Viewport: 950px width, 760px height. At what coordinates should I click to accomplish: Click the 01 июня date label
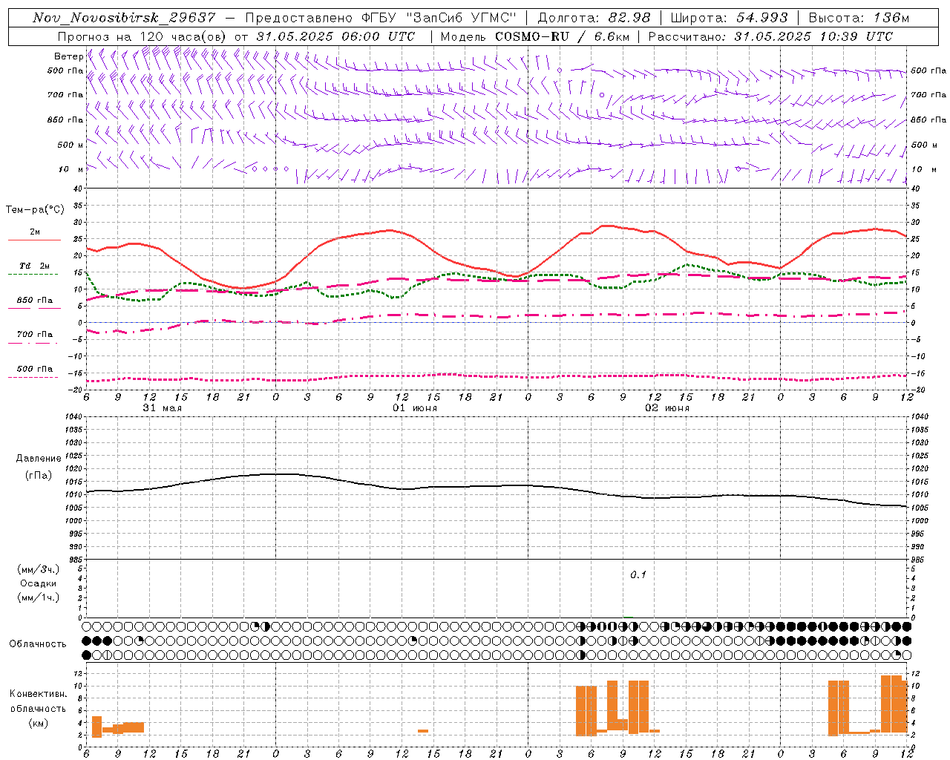(415, 408)
